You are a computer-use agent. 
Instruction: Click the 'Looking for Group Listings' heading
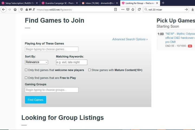(63, 118)
